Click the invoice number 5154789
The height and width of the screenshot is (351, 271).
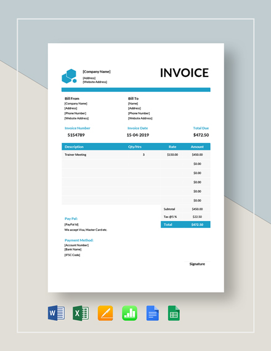point(76,135)
